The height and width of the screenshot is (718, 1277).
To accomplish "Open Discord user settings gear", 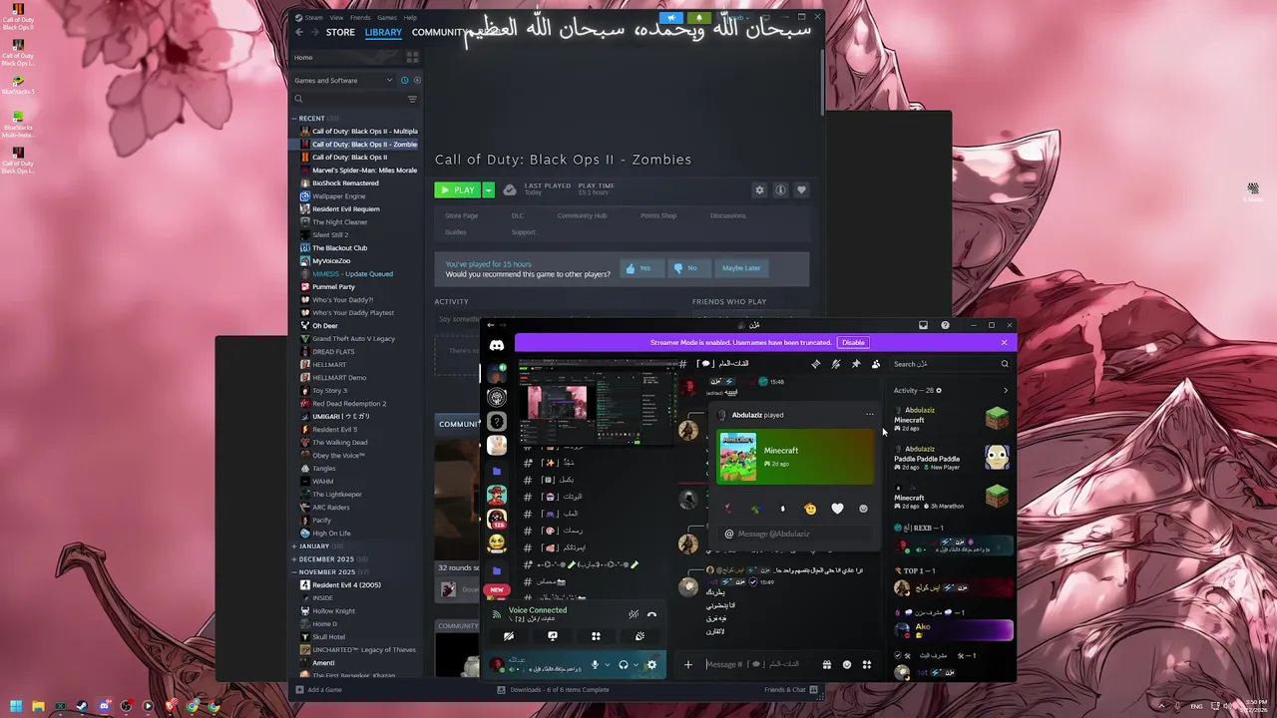I will pos(651,665).
